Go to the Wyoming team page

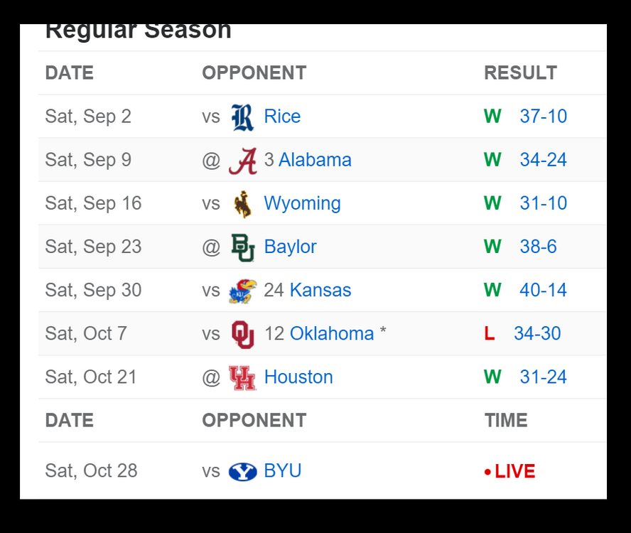pos(302,203)
